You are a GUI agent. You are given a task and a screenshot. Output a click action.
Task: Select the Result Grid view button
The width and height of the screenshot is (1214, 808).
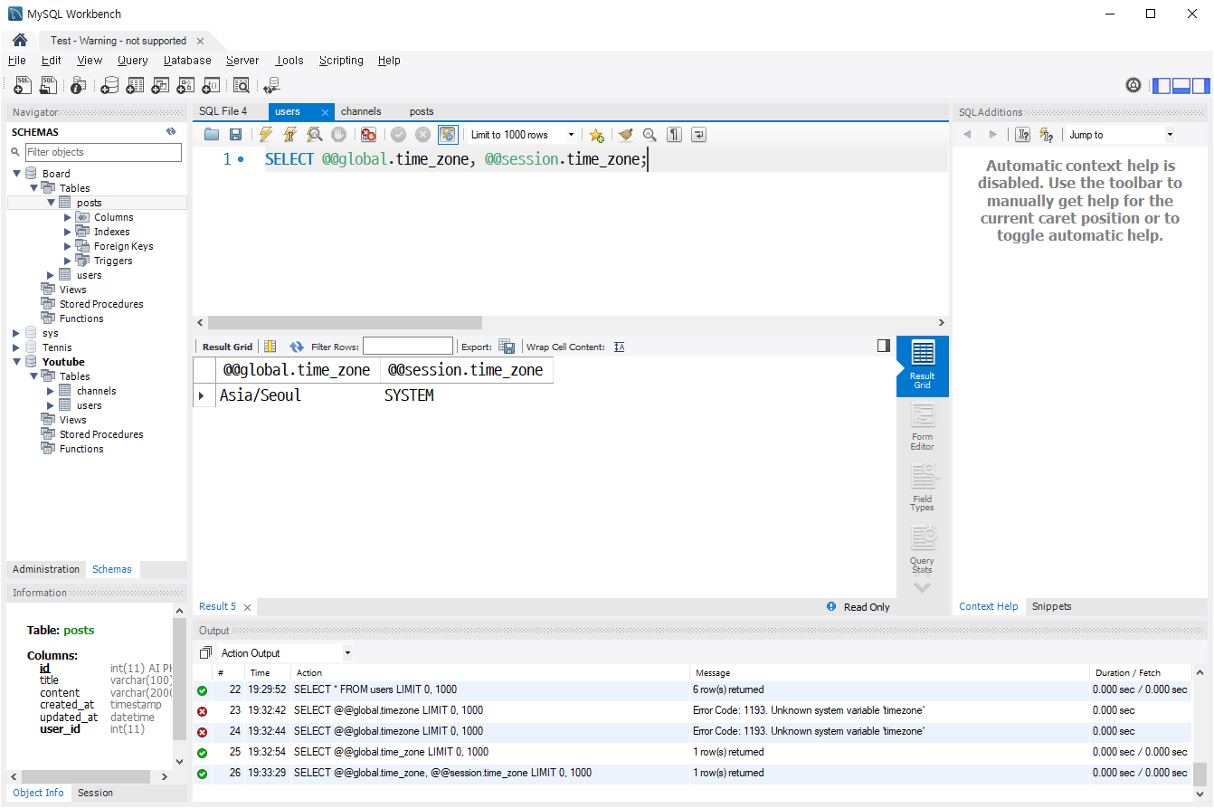point(922,366)
